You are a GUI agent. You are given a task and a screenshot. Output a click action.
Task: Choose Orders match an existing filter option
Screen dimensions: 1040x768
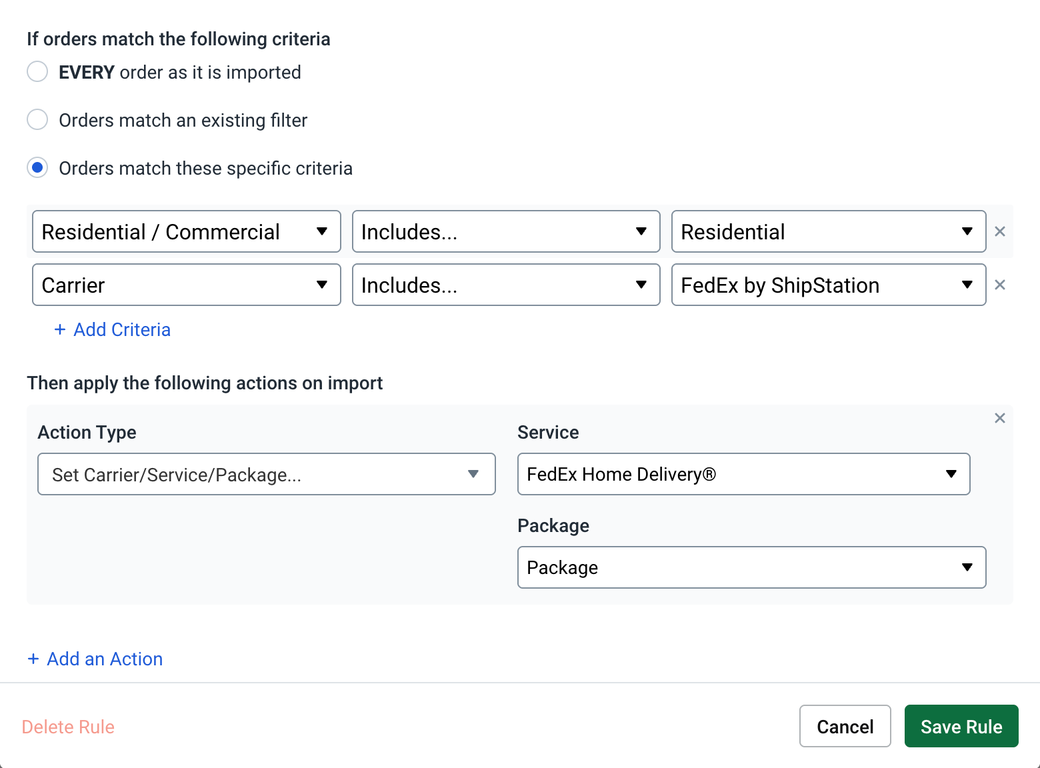(37, 120)
